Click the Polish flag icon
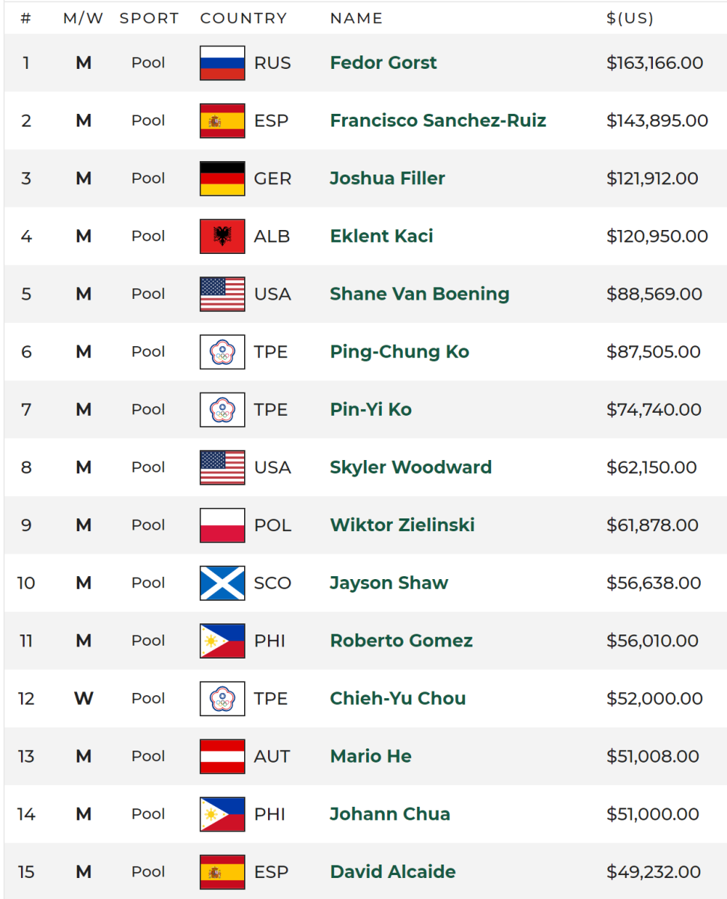 tap(222, 525)
